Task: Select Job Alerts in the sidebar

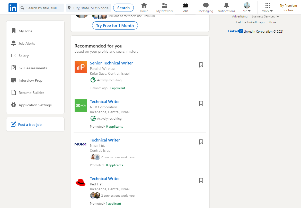Action: pos(27,43)
